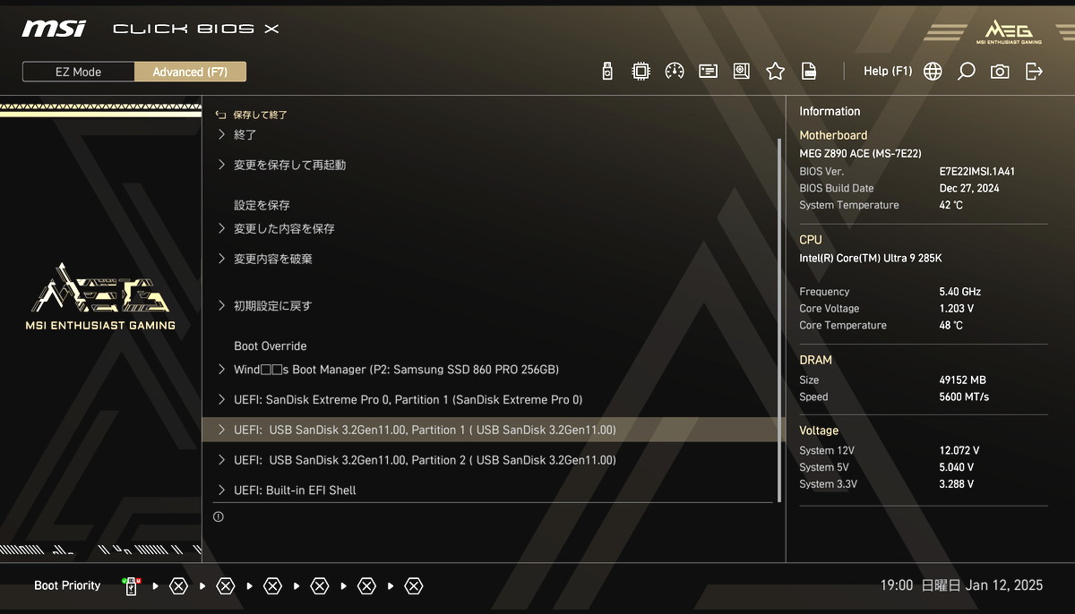Click the MEG Z890 ACE (MS-7E22) text
The width and height of the screenshot is (1075, 614).
[x=860, y=154]
